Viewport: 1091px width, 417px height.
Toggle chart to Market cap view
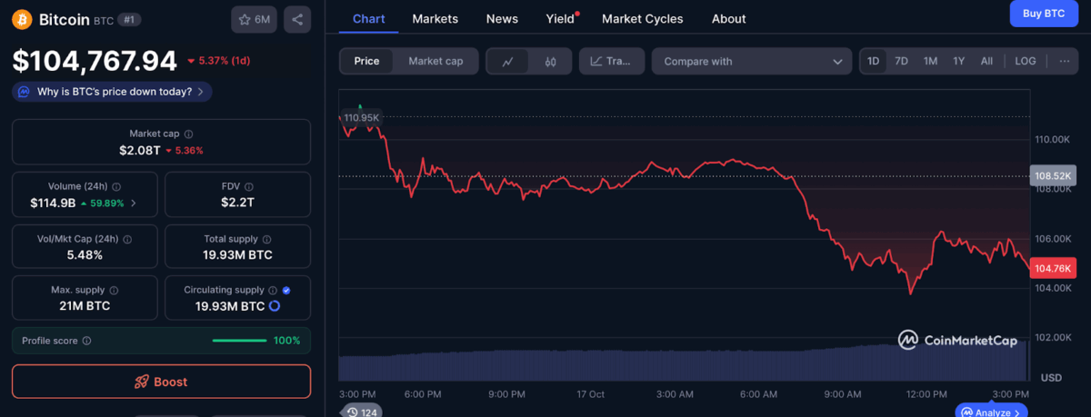435,61
